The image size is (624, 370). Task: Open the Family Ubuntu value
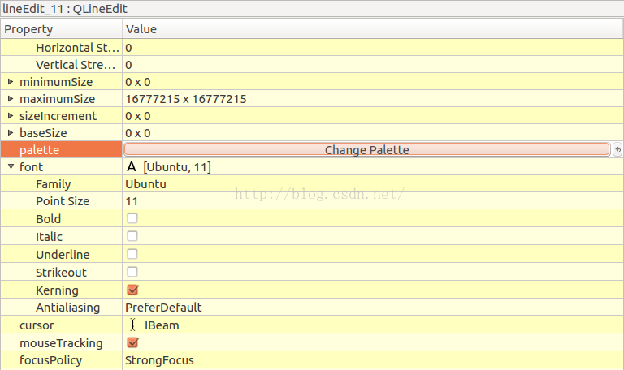coord(145,184)
